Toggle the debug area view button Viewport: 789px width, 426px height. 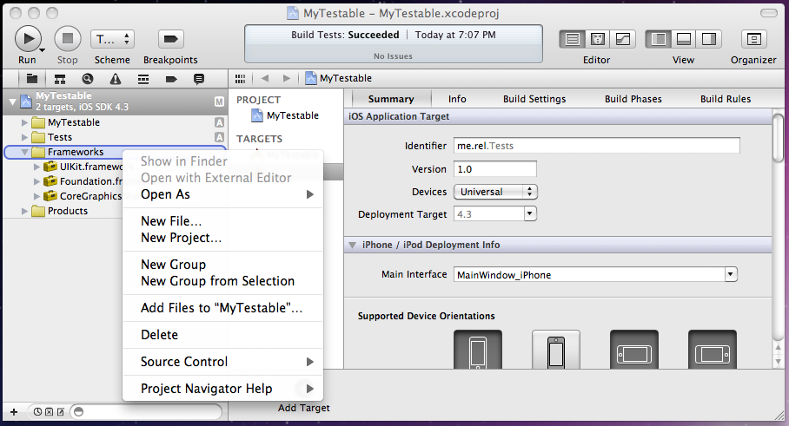point(683,39)
